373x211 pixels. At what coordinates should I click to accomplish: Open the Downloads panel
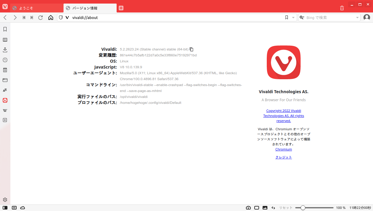5,50
